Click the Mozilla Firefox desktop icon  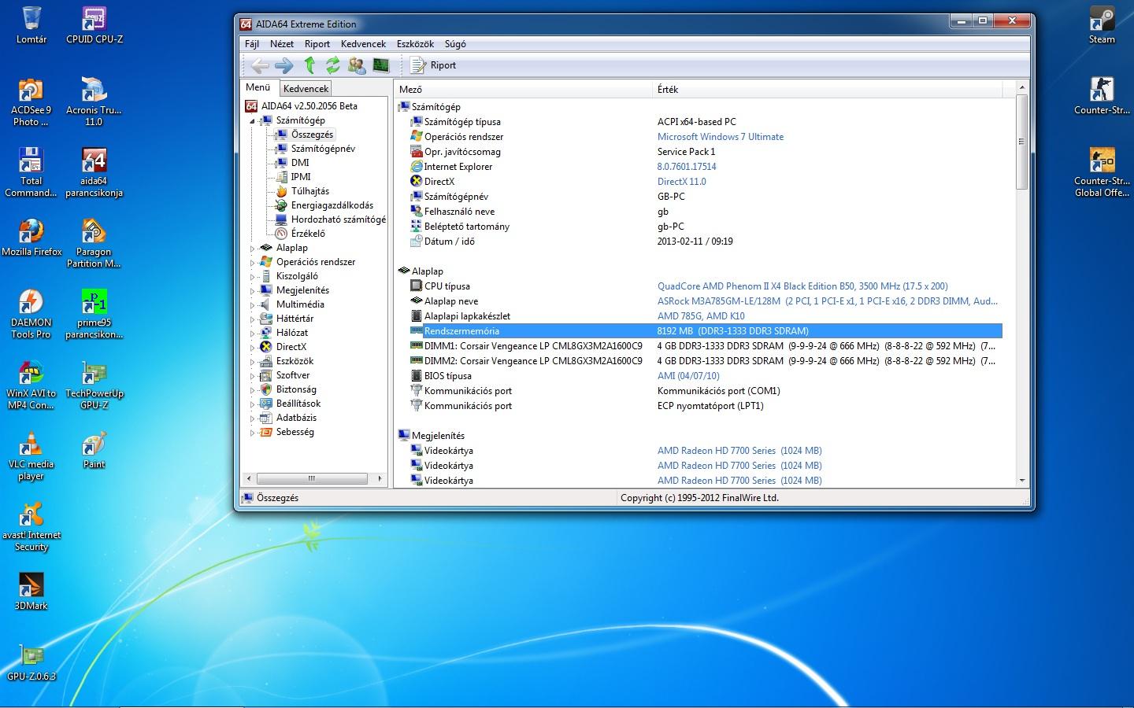pyautogui.click(x=31, y=238)
